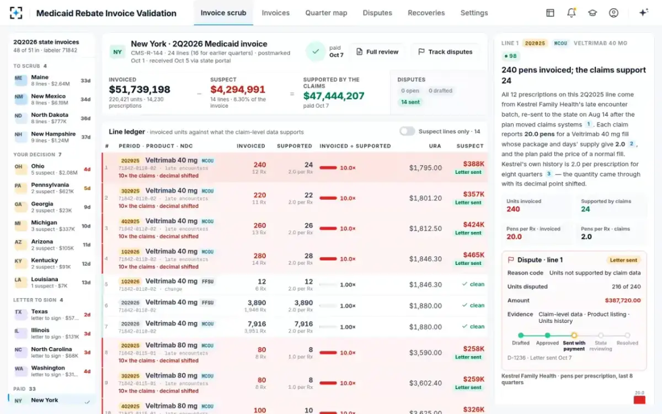Open the Louisiana invoice
The image size is (662, 414).
pyautogui.click(x=52, y=283)
